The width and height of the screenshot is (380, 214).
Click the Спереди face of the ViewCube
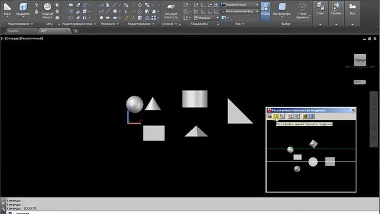(360, 60)
